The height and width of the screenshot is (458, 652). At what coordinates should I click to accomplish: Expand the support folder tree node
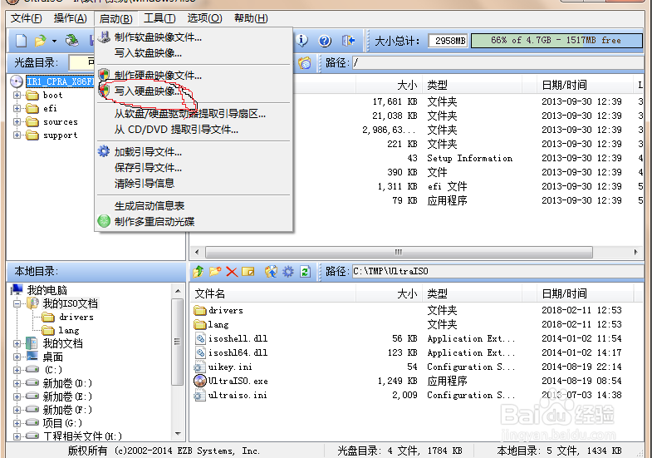(17, 135)
